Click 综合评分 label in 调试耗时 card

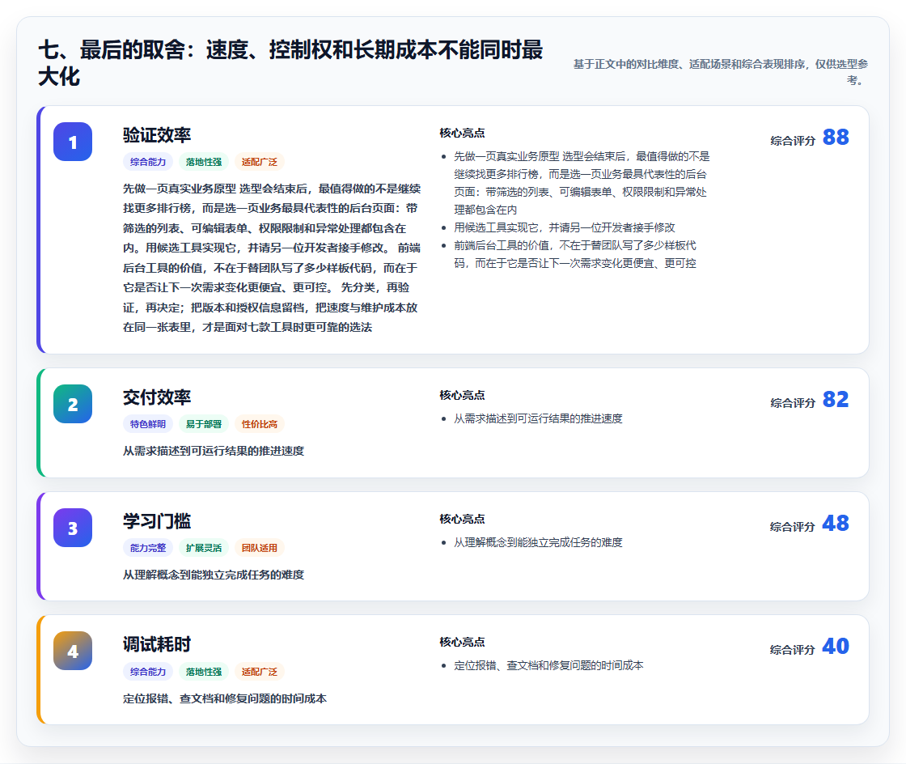click(x=793, y=650)
